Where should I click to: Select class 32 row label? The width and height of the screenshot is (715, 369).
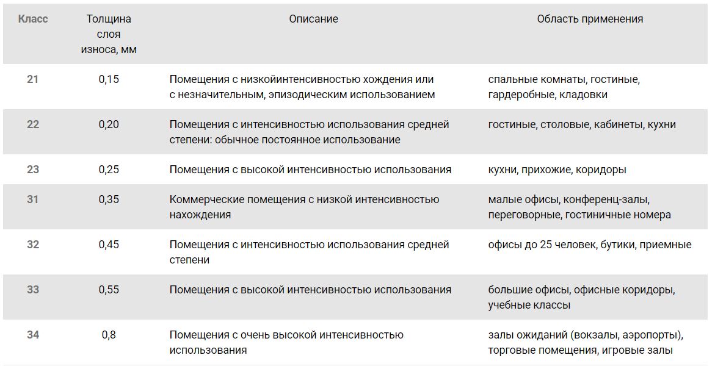33,245
